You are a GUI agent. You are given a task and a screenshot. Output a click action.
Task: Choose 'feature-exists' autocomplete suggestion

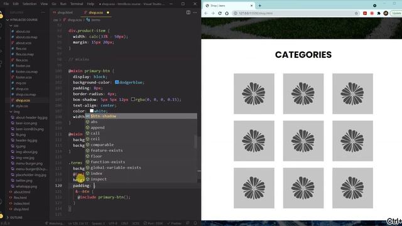[x=141, y=151]
